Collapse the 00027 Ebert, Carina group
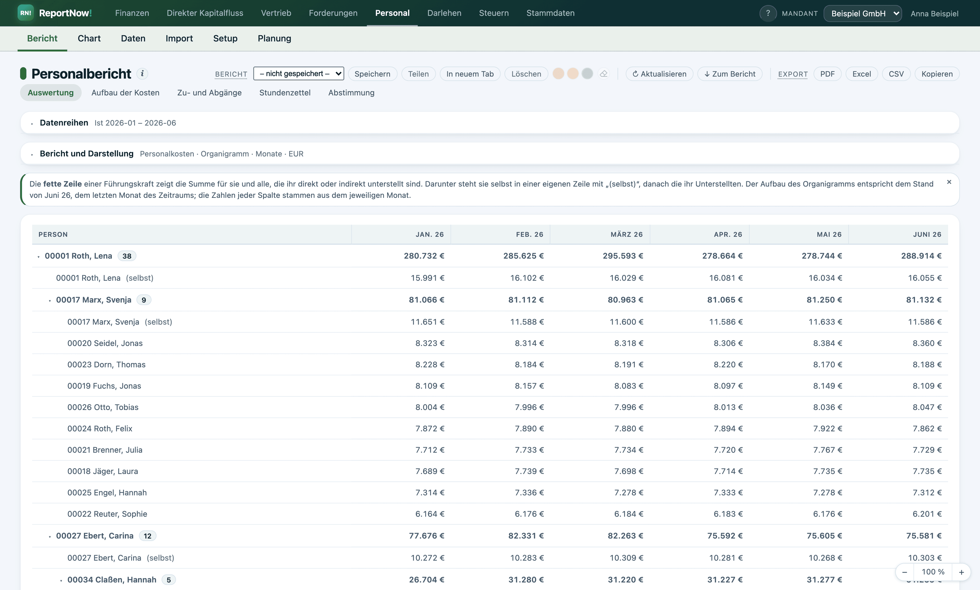 pyautogui.click(x=50, y=537)
